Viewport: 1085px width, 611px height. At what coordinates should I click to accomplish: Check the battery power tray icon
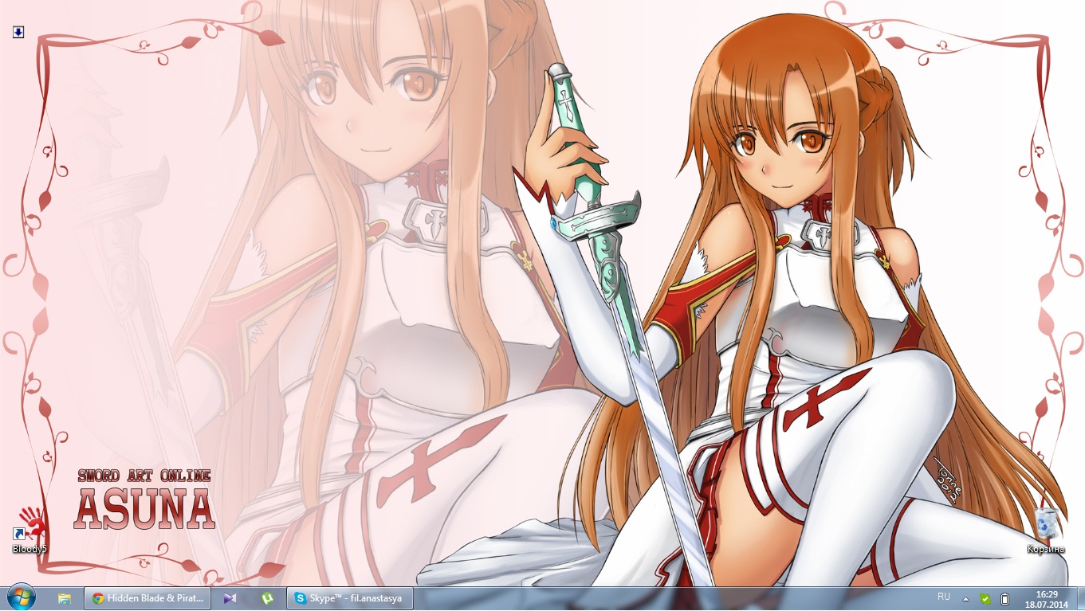pyautogui.click(x=1005, y=598)
